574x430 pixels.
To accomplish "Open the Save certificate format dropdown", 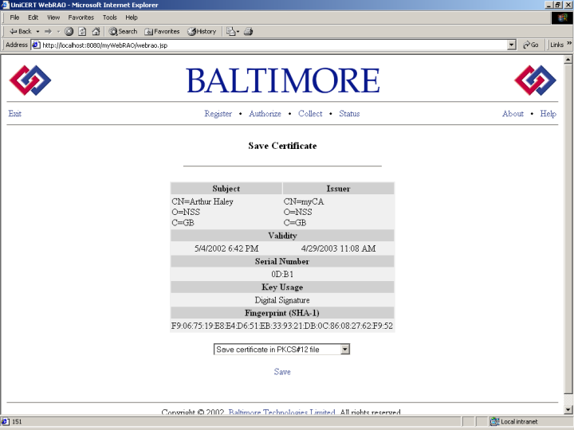I will [x=345, y=350].
